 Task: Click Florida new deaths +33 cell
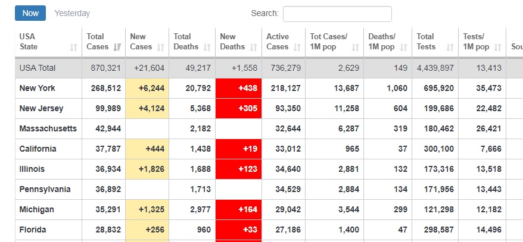[238, 230]
